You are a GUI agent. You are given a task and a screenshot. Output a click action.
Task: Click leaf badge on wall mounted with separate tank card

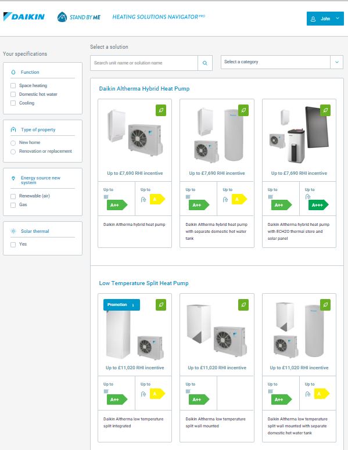coord(325,305)
